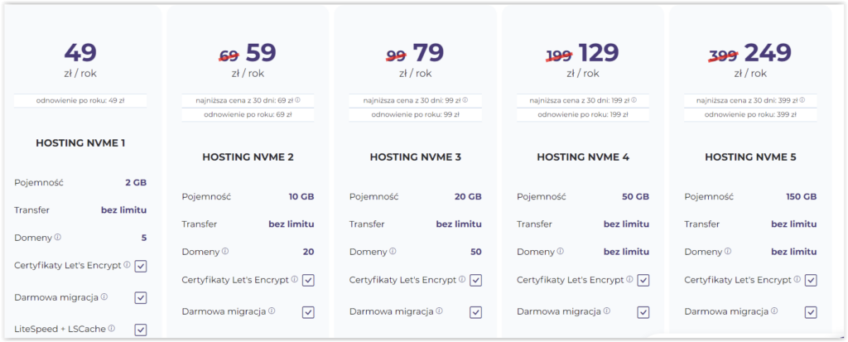Screen dimensions: 848x342
Task: Select the HOSTING NVME 2 plan heading
Action: click(248, 157)
